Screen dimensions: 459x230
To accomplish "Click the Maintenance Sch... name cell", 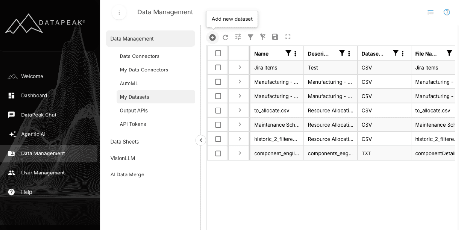I will (277, 125).
